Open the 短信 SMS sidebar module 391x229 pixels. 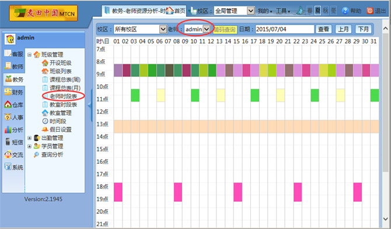14,142
